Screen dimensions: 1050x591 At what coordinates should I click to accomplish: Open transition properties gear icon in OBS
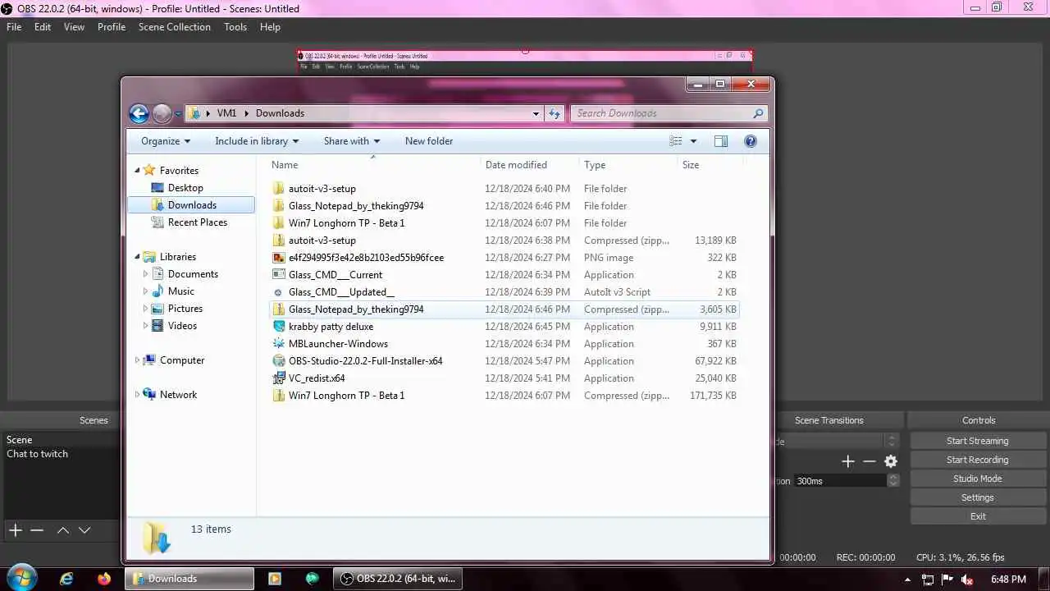891,461
